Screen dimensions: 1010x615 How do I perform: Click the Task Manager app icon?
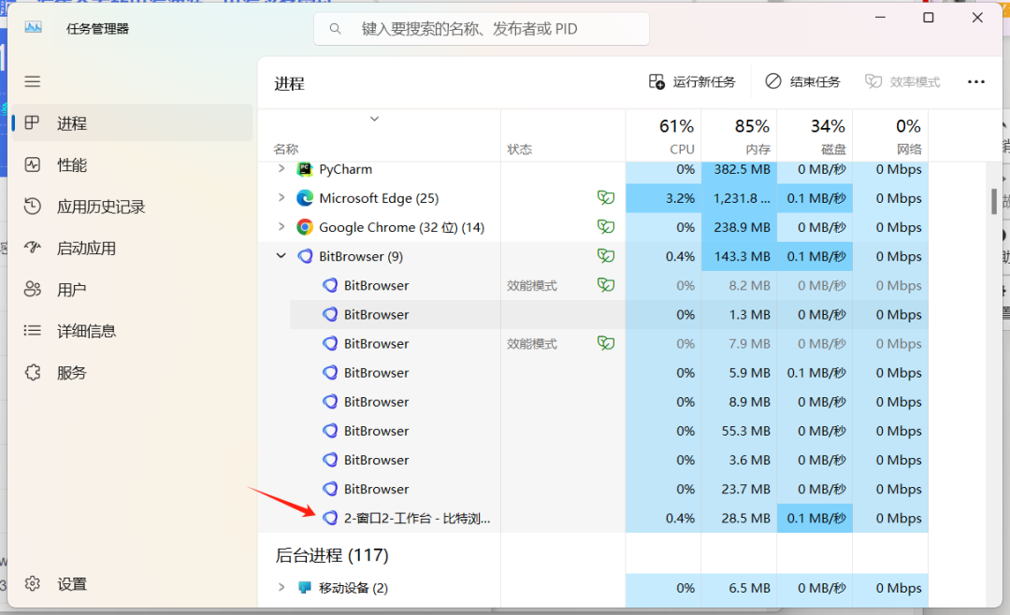coord(33,28)
